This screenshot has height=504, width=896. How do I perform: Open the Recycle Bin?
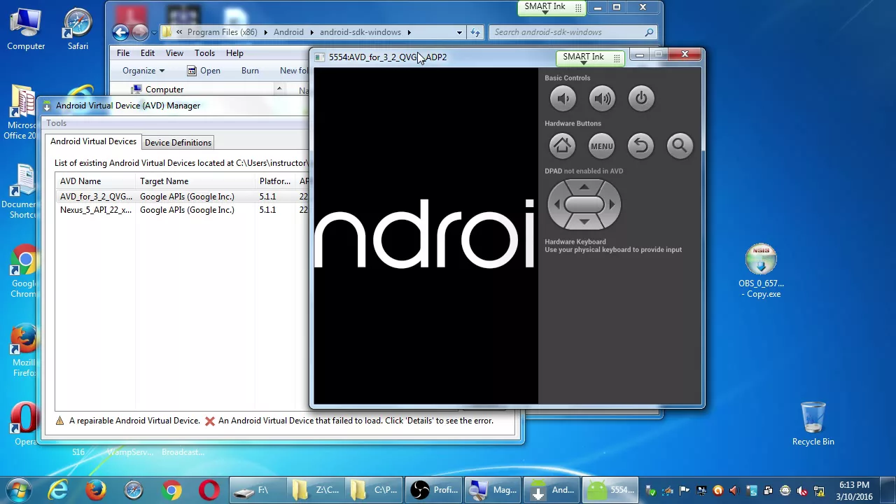(x=813, y=423)
